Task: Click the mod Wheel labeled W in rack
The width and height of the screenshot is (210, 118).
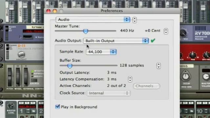Action: [x=18, y=77]
